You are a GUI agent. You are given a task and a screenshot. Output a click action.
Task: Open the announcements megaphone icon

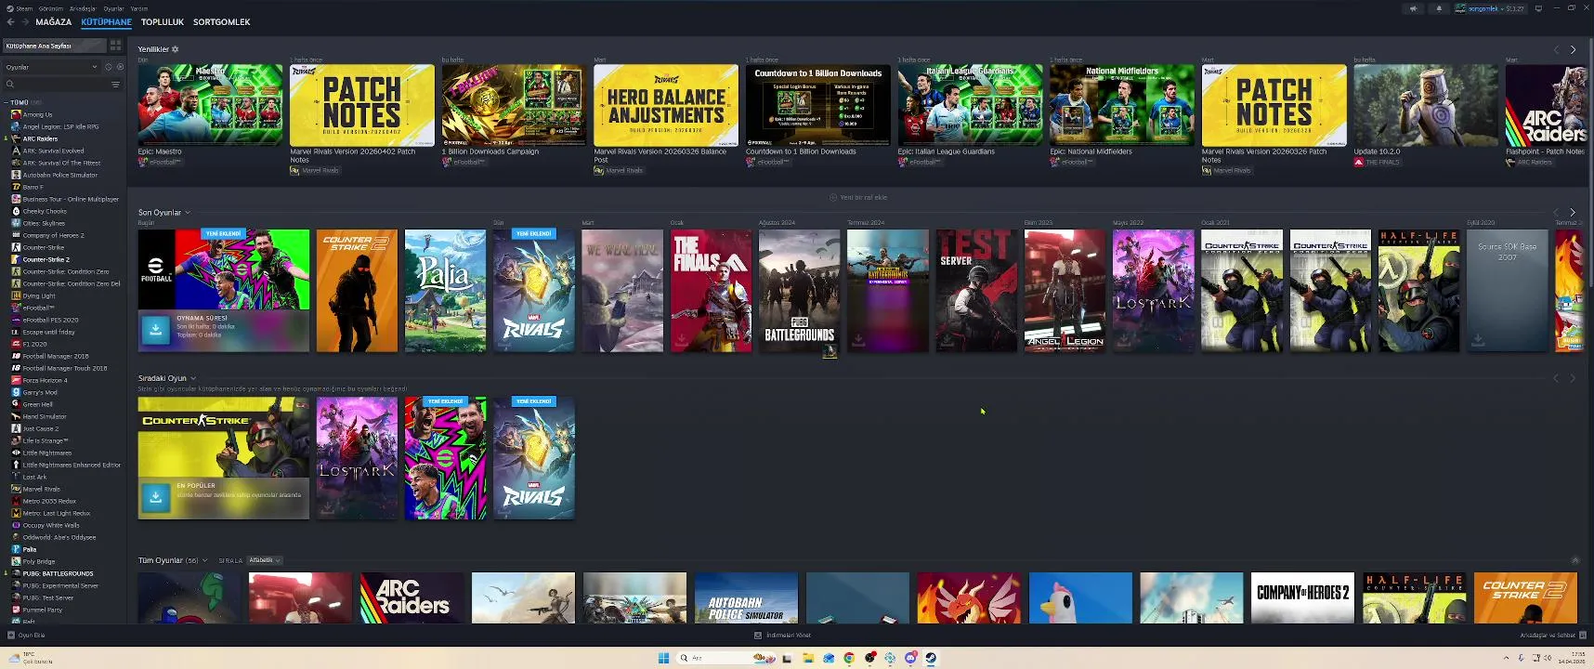(x=1414, y=8)
